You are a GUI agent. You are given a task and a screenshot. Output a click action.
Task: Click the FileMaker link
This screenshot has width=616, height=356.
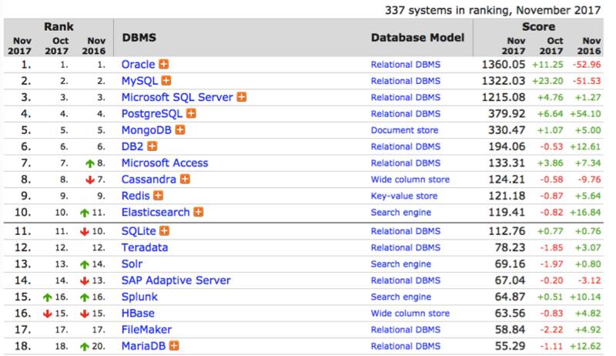pyautogui.click(x=146, y=330)
